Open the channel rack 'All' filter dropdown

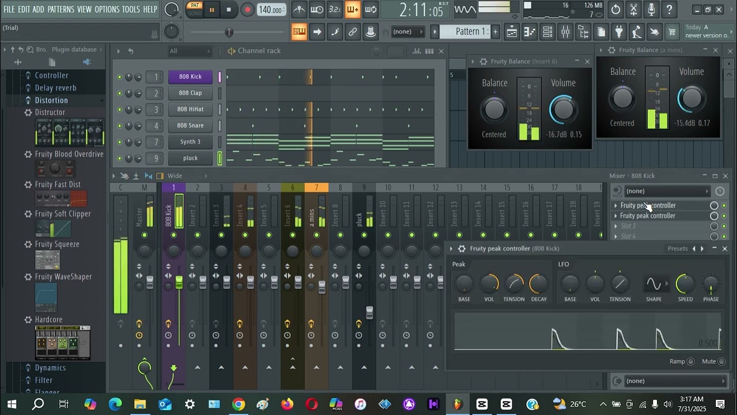click(190, 51)
